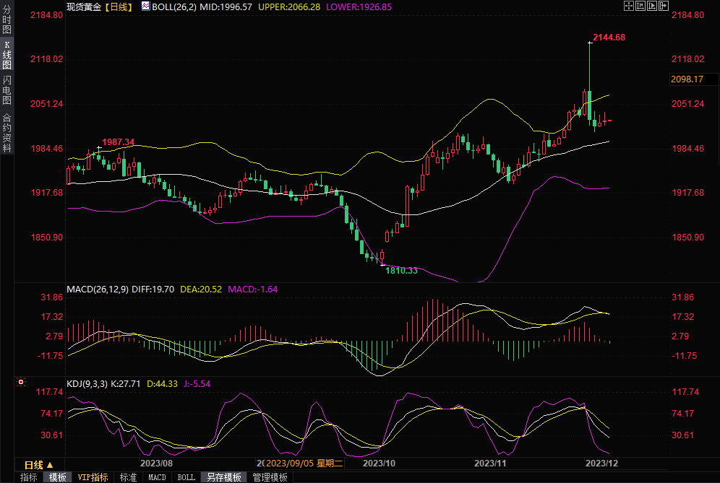The height and width of the screenshot is (483, 720).
Task: Click the small red sun icon beside KDJ
Action: click(x=21, y=382)
